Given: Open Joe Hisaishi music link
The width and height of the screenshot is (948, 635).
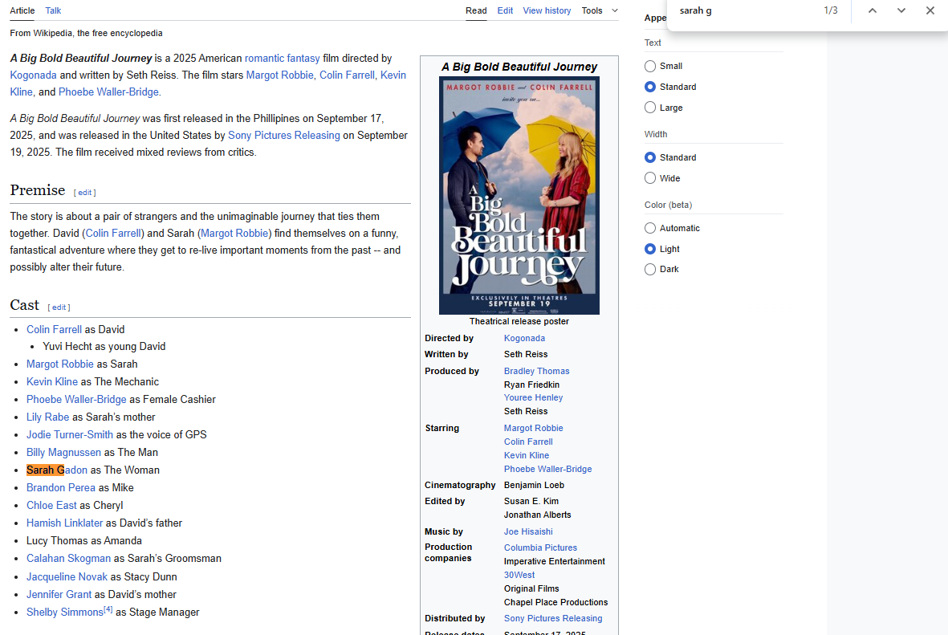Looking at the screenshot, I should (528, 531).
